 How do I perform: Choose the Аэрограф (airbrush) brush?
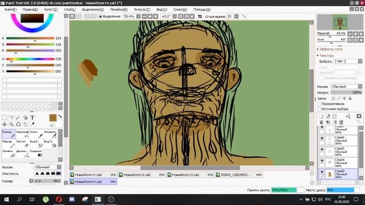coord(23,134)
